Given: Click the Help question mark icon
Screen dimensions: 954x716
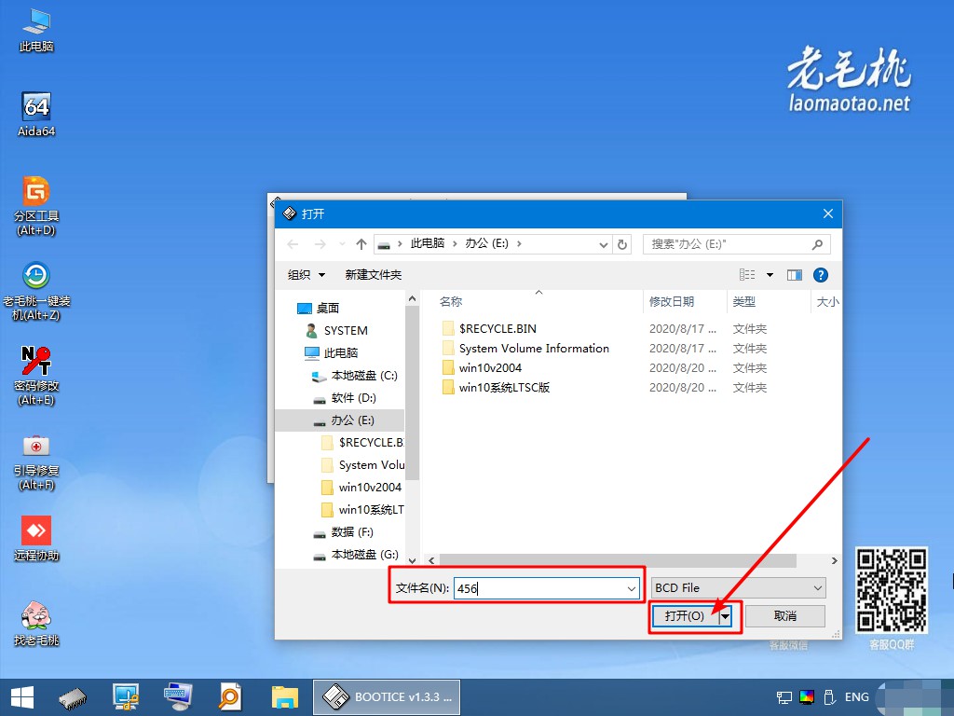Looking at the screenshot, I should click(x=821, y=274).
